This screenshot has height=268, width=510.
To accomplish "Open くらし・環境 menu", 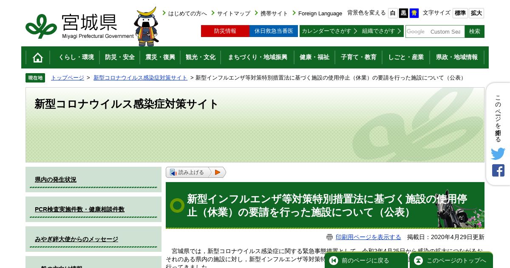I will click(76, 57).
